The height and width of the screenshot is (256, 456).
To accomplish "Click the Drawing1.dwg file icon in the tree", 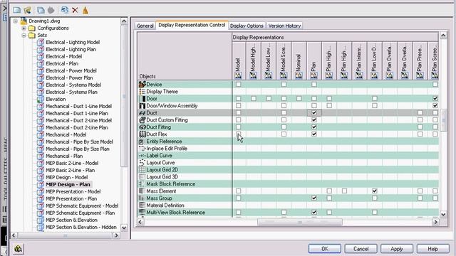I will click(x=24, y=21).
